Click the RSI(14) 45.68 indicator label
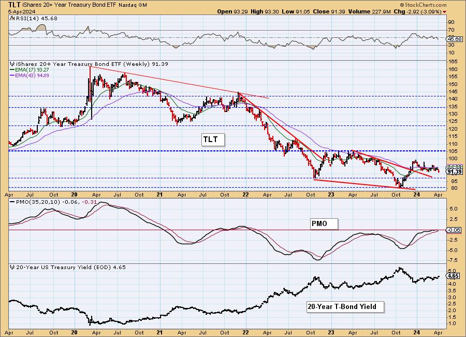This screenshot has height=337, width=466. [x=34, y=18]
